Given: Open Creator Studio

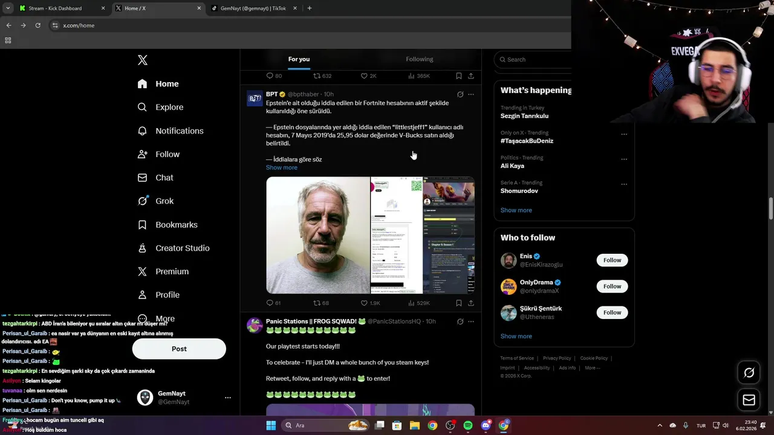Looking at the screenshot, I should 174,248.
